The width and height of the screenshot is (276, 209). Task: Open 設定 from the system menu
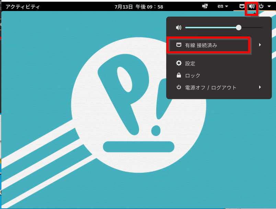pyautogui.click(x=219, y=63)
